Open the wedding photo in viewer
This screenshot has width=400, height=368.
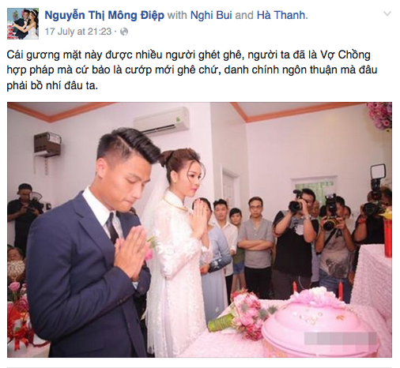[x=199, y=230]
